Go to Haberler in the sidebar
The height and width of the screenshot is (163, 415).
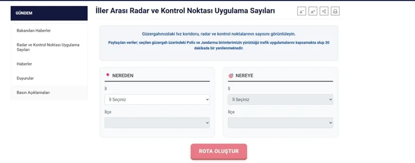(25, 64)
